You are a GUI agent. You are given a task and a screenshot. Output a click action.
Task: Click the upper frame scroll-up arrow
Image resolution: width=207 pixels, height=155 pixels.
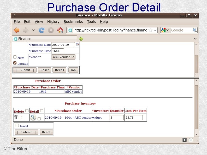(x=197, y=44)
